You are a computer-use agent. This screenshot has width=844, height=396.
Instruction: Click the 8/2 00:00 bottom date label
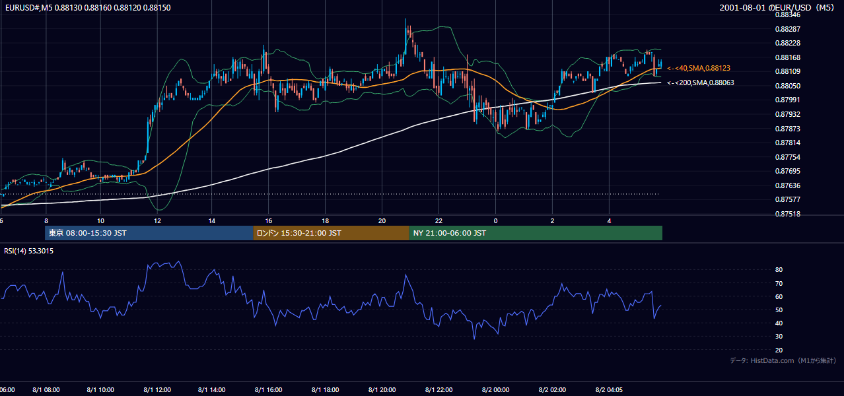[496, 390]
